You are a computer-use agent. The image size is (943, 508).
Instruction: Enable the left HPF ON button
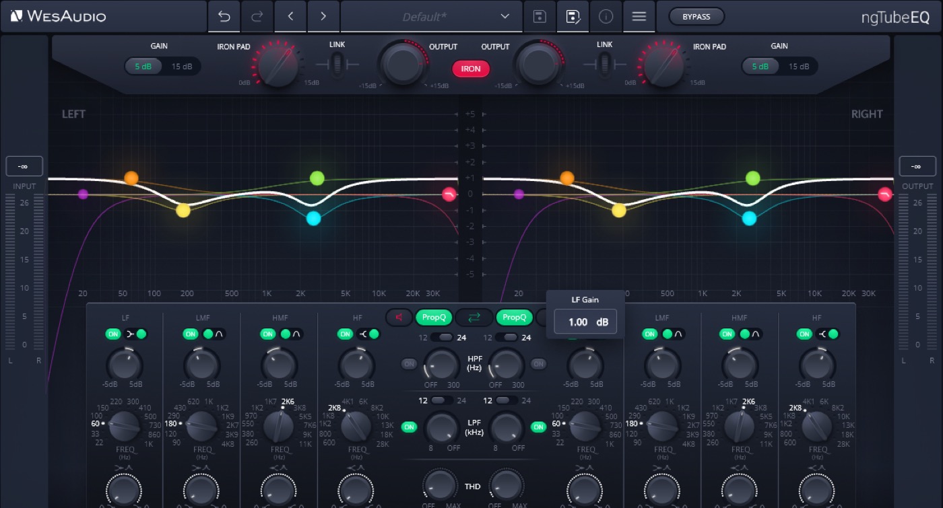409,364
